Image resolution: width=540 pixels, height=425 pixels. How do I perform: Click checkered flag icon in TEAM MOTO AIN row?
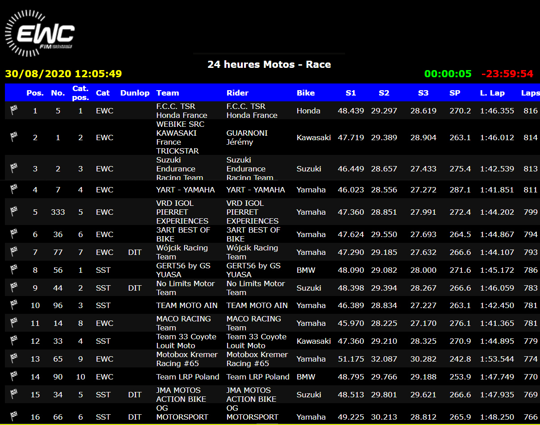point(14,305)
